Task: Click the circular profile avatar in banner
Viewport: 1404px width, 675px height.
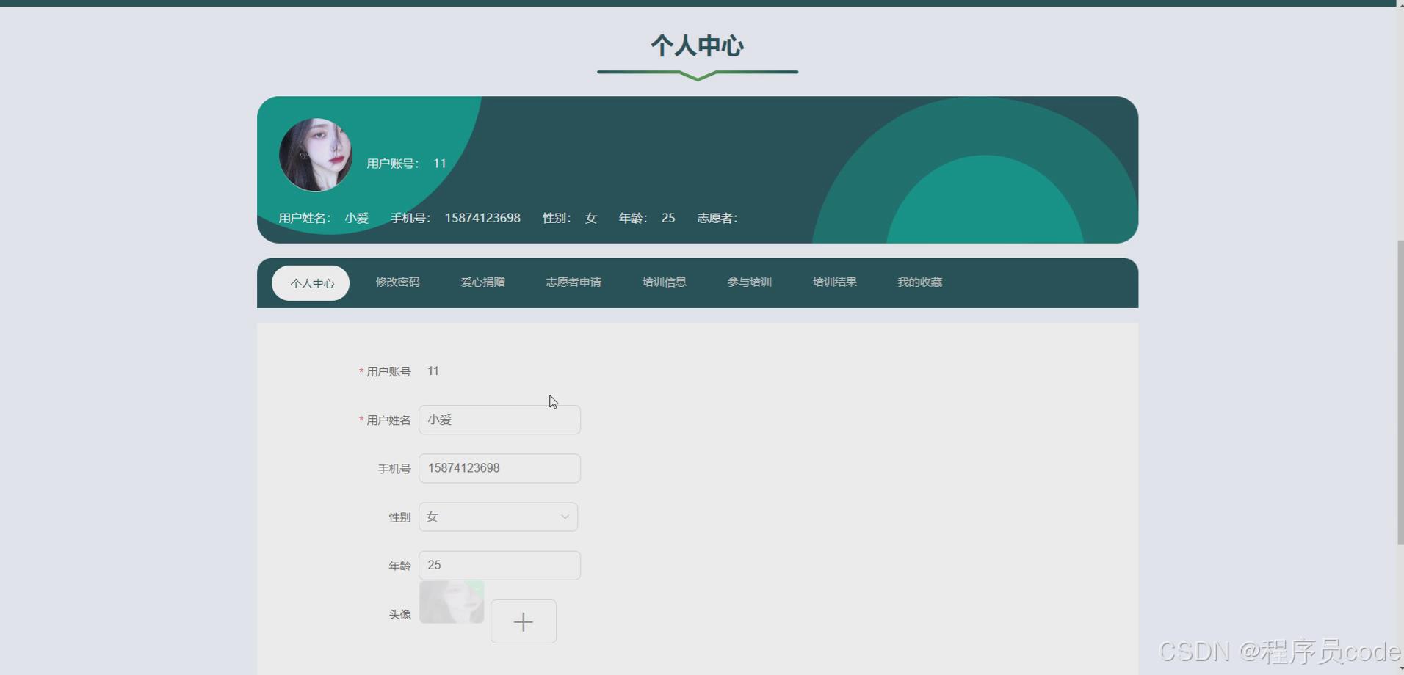Action: click(316, 155)
